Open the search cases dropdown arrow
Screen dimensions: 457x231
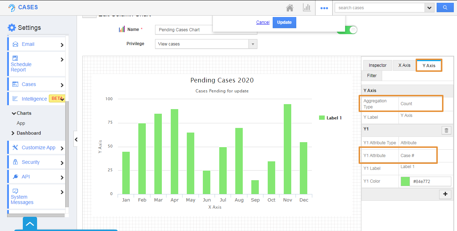[x=429, y=7]
